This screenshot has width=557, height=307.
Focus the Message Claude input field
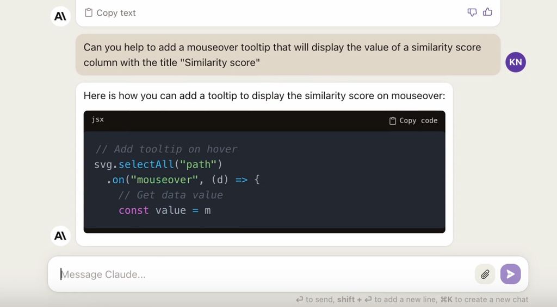click(261, 274)
